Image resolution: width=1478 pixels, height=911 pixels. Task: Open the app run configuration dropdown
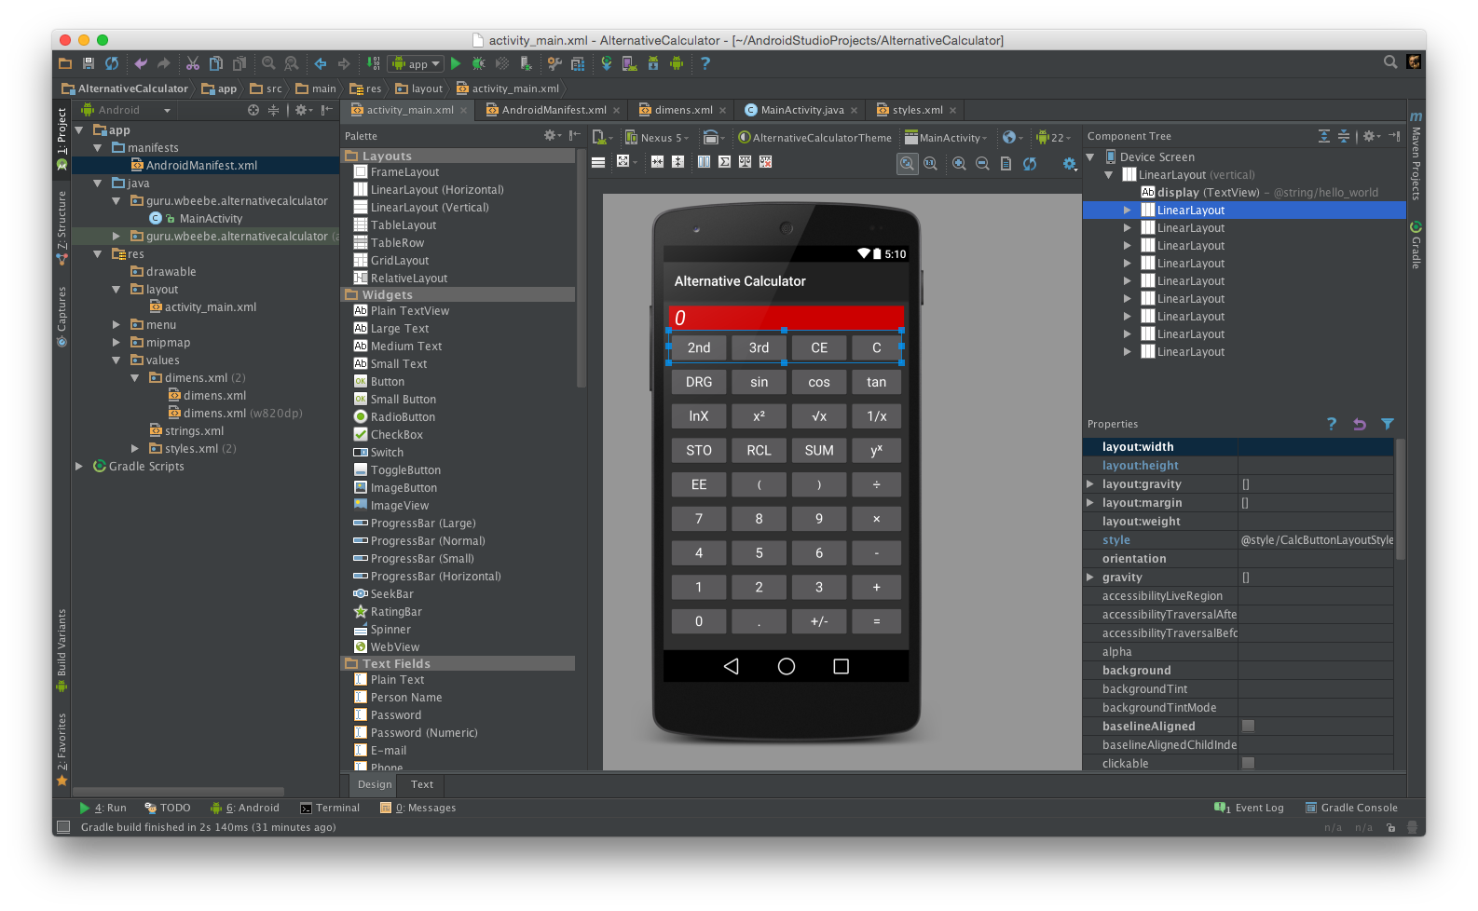coord(416,63)
